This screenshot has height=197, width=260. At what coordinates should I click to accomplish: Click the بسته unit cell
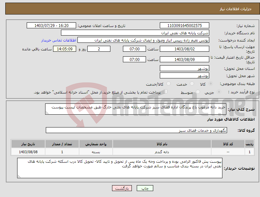pyautogui.click(x=96, y=152)
